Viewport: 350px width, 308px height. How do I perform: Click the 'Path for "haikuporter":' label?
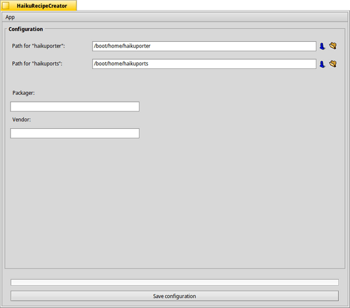38,46
